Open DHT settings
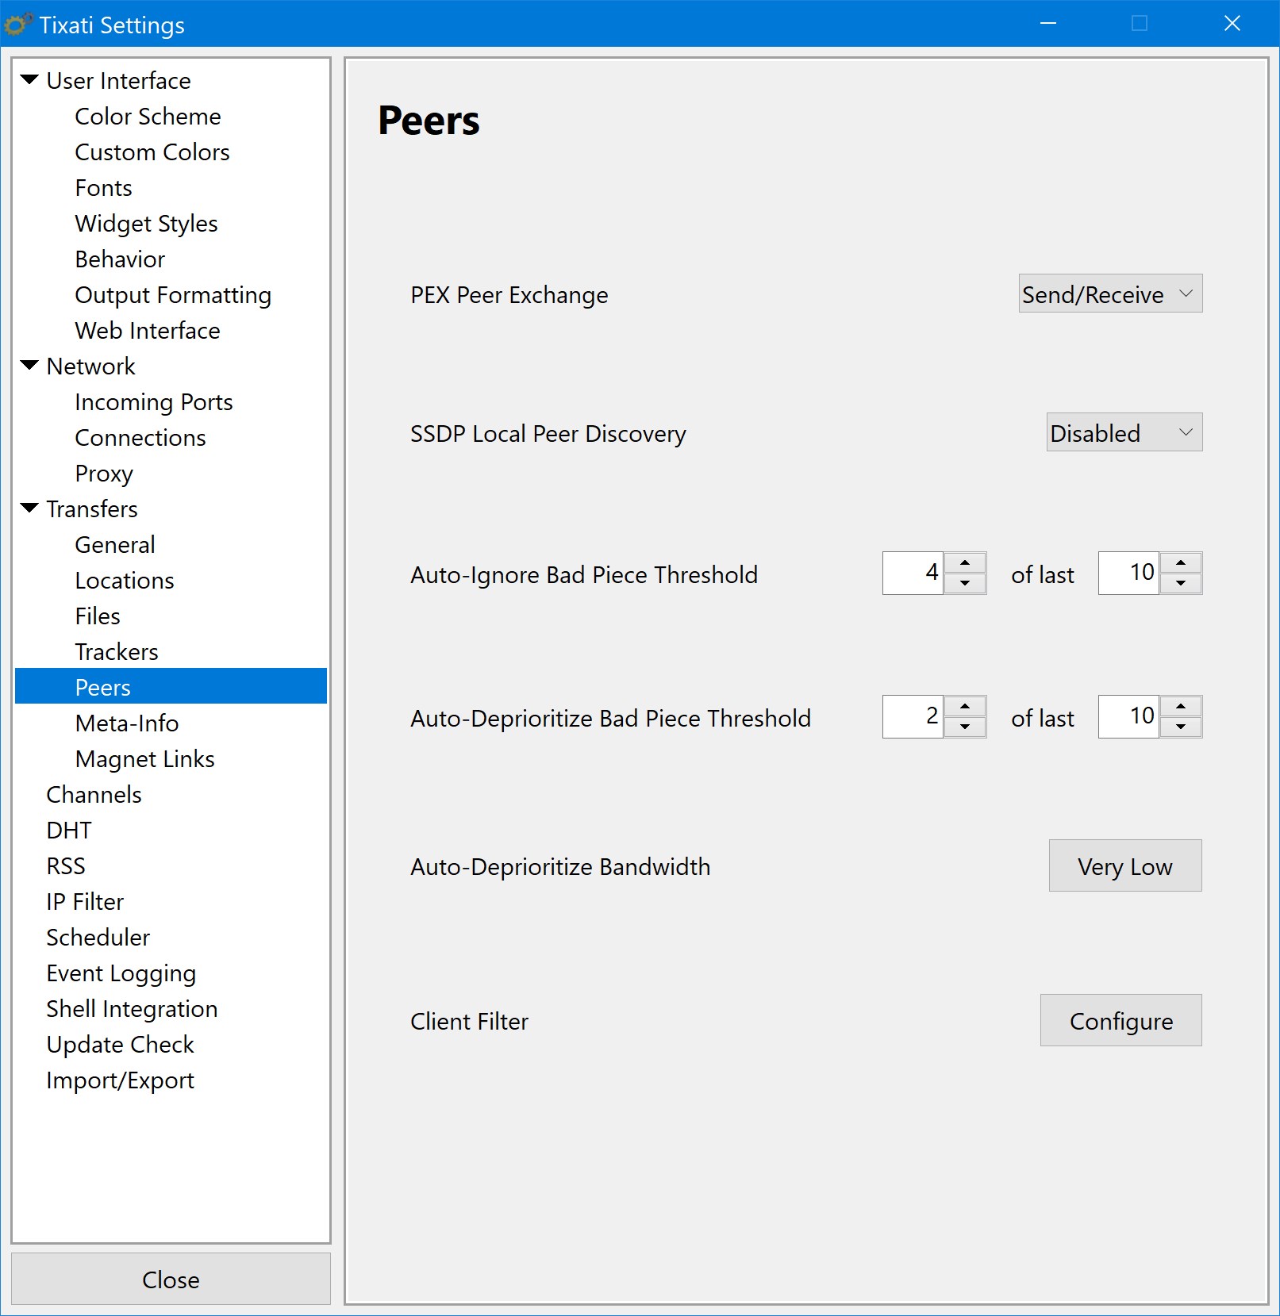1280x1316 pixels. pos(69,830)
